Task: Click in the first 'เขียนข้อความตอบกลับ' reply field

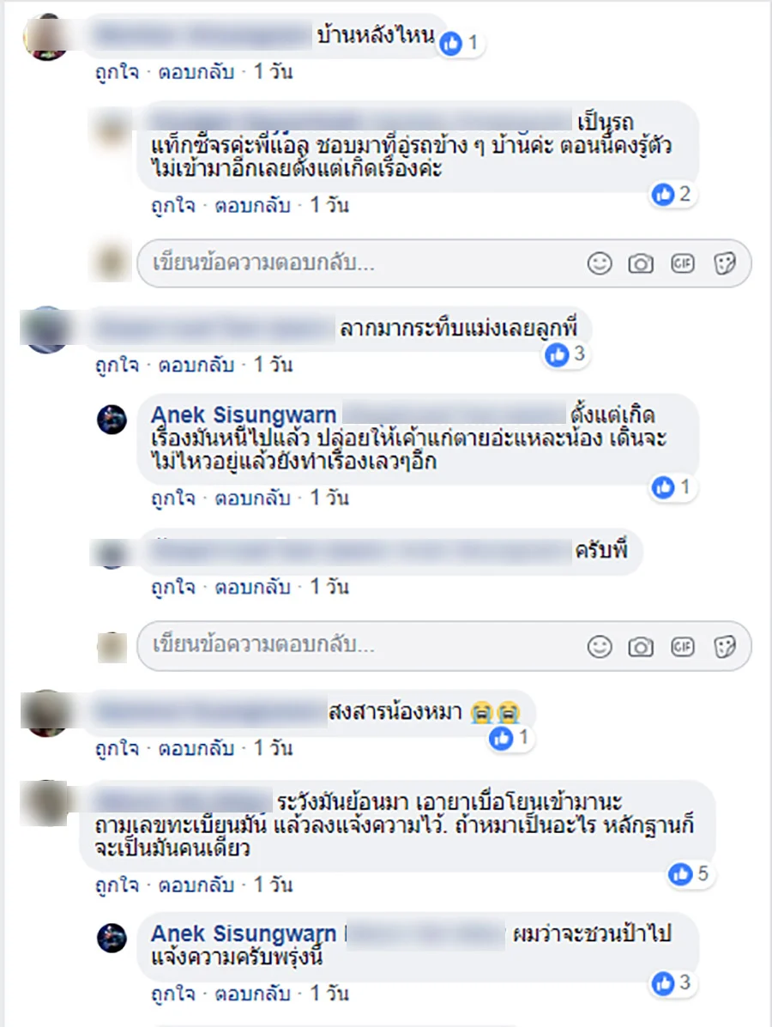Action: pyautogui.click(x=444, y=263)
